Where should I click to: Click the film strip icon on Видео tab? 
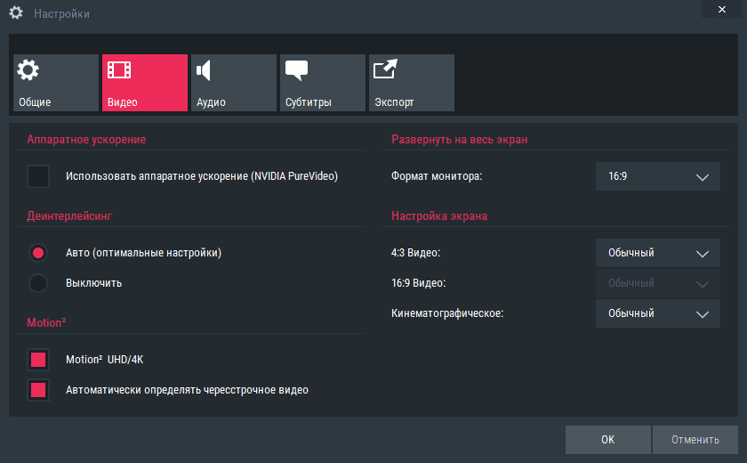pyautogui.click(x=117, y=71)
